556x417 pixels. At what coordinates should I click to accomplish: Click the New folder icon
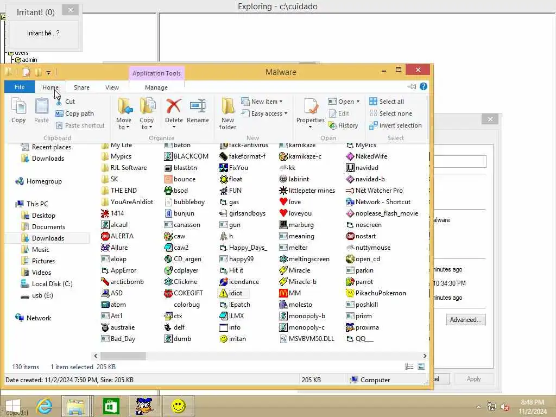228,113
